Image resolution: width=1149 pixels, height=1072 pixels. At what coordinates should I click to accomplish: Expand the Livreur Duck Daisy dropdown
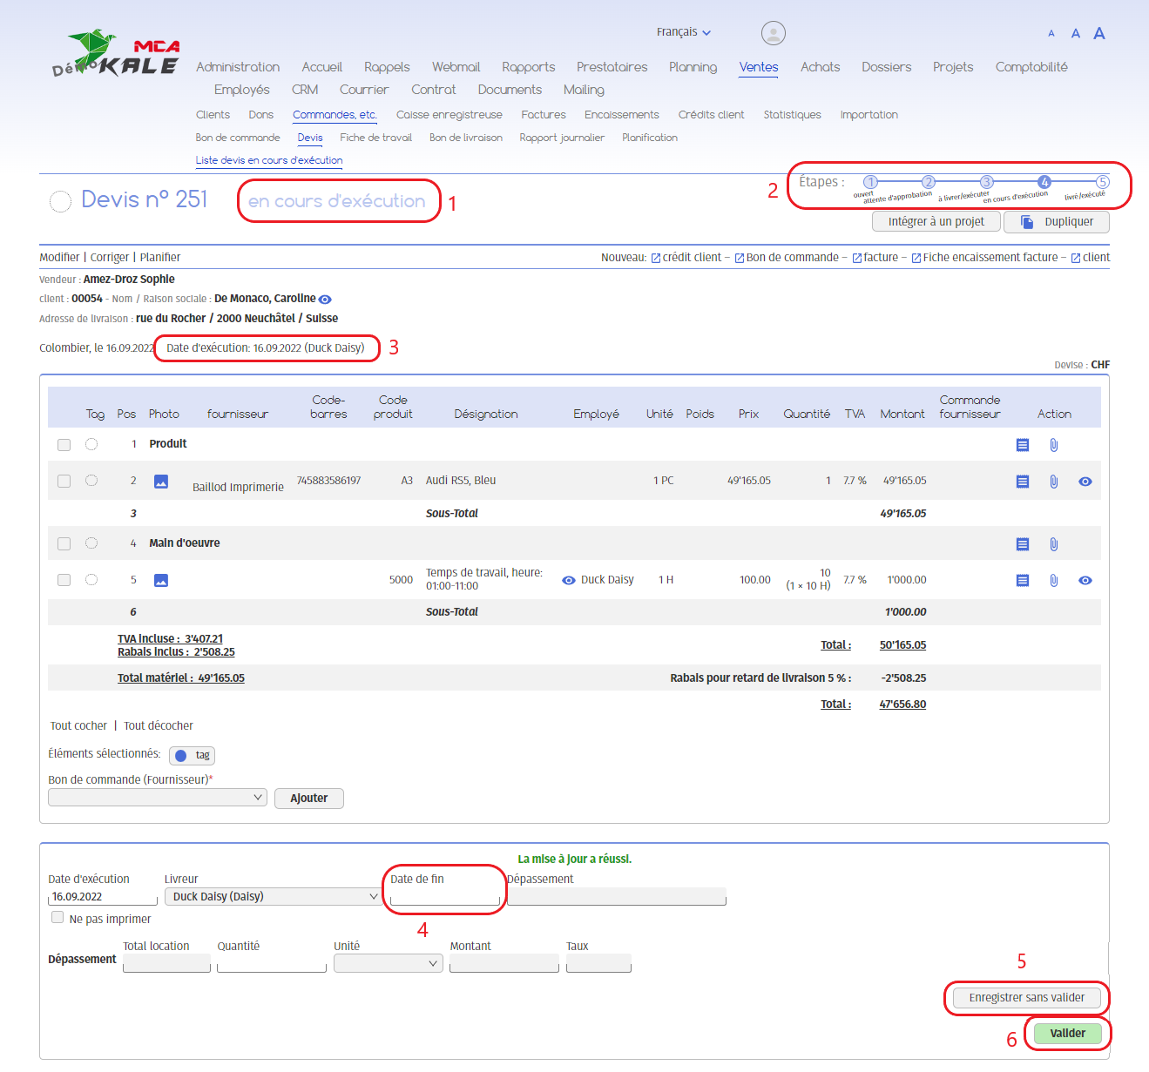pos(274,896)
